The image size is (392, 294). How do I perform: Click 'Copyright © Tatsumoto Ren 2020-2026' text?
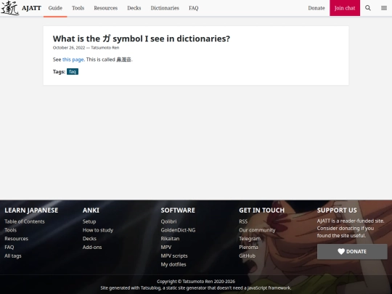click(196, 282)
